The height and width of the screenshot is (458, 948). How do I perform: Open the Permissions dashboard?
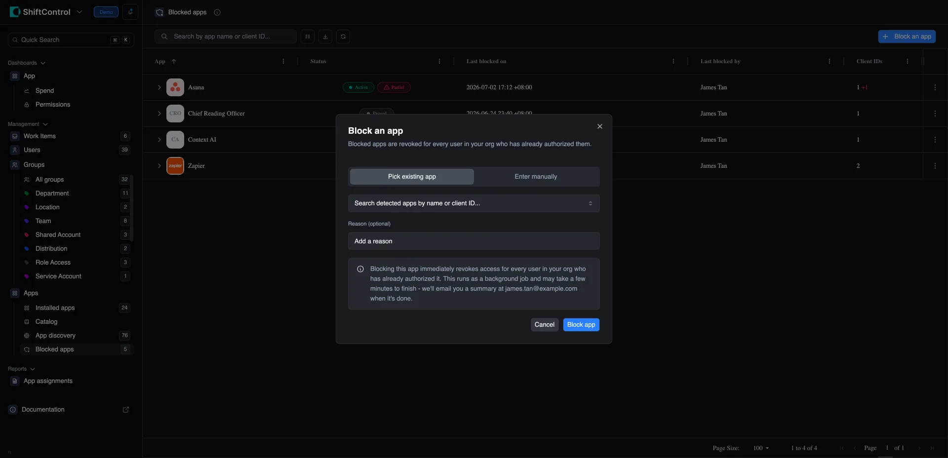53,105
